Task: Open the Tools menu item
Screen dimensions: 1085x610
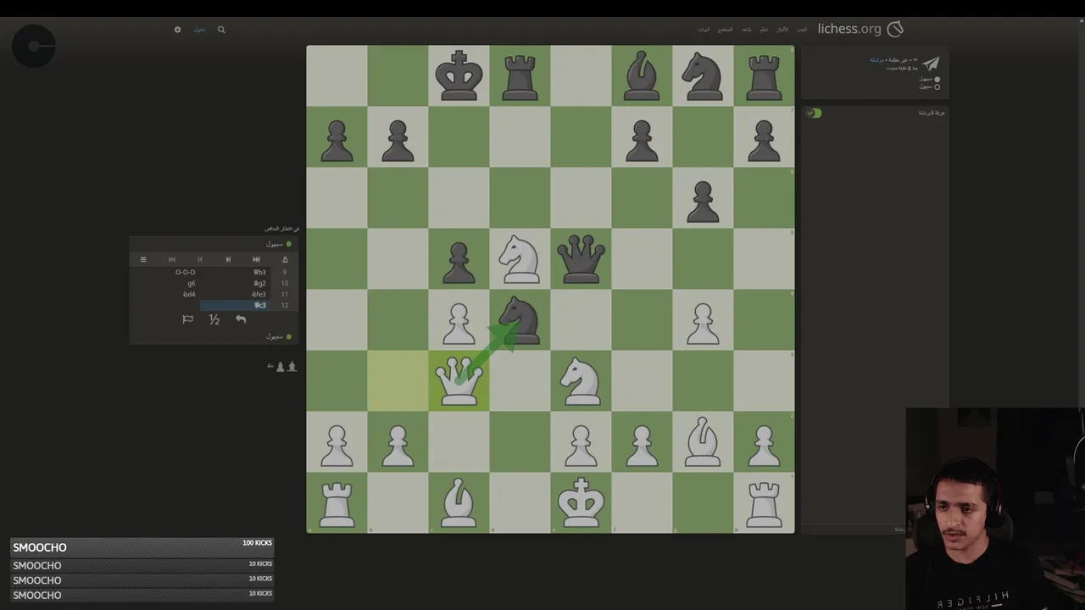Action: (704, 30)
